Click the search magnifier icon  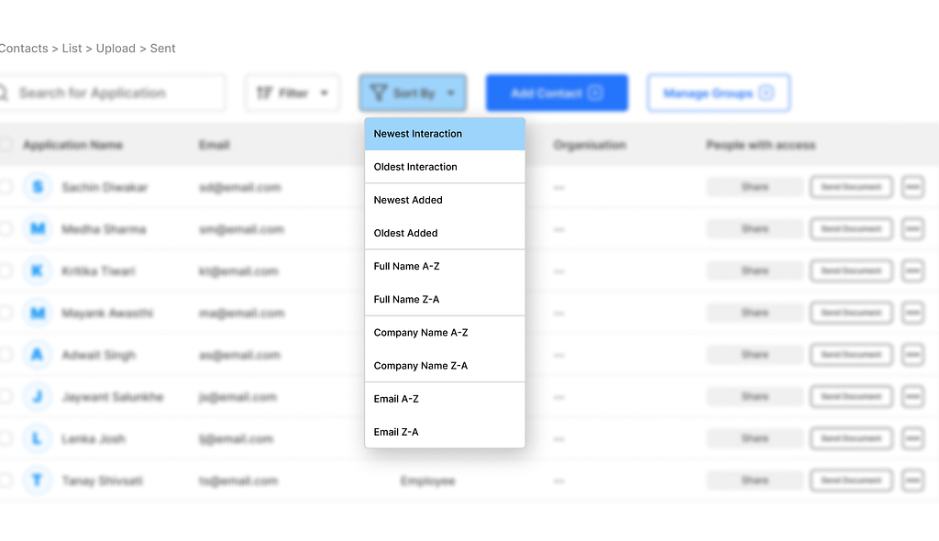[x=2, y=93]
